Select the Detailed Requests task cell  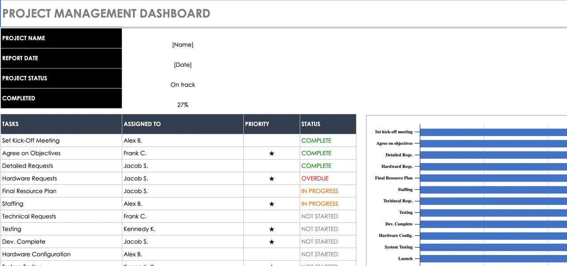point(61,166)
